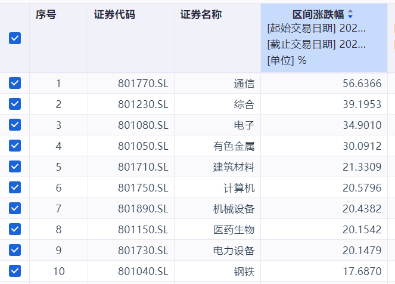The image size is (395, 284).
Task: Click the security name 机械设备
Action: 234,209
